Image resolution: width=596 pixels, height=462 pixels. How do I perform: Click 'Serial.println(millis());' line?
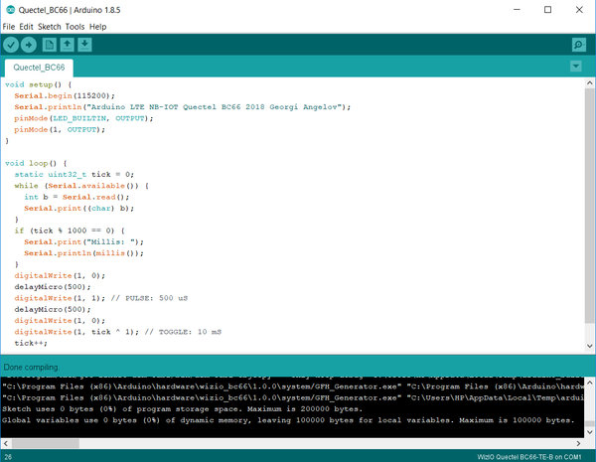[x=83, y=253]
